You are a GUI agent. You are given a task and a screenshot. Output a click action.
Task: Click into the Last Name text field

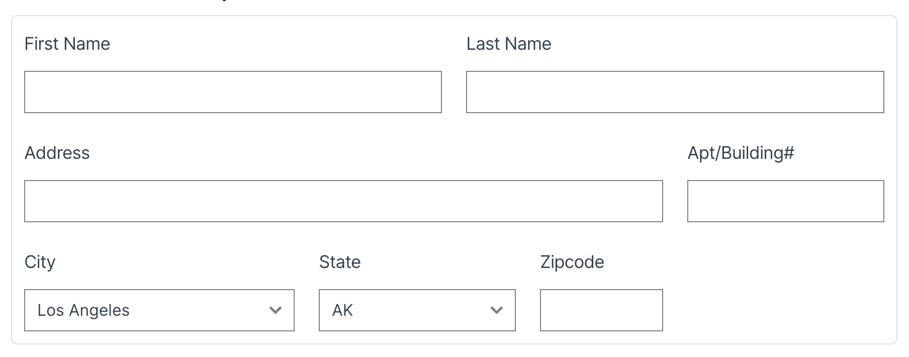(x=675, y=92)
